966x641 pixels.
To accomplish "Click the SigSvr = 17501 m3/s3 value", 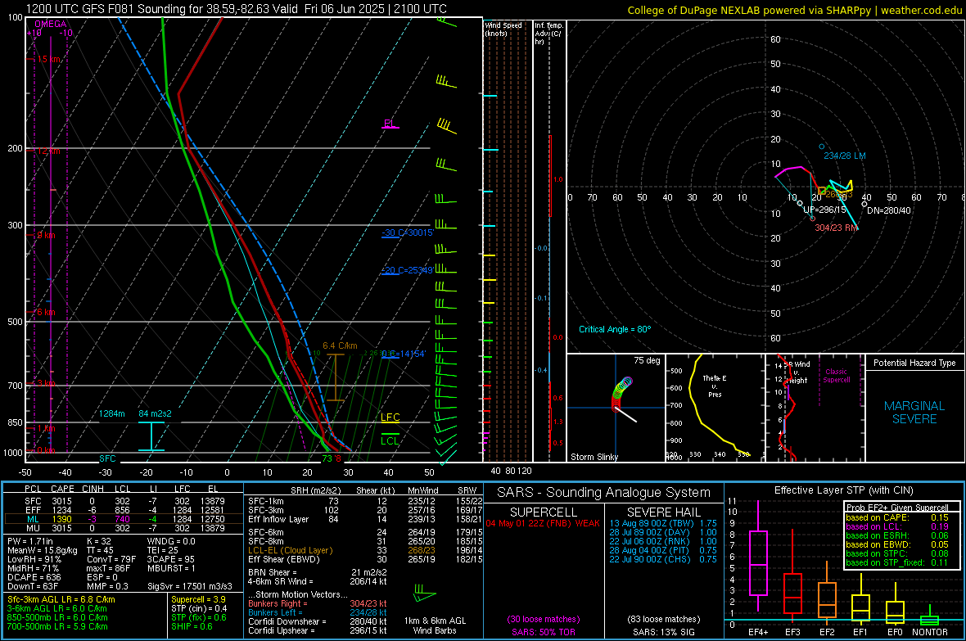I will (x=190, y=586).
